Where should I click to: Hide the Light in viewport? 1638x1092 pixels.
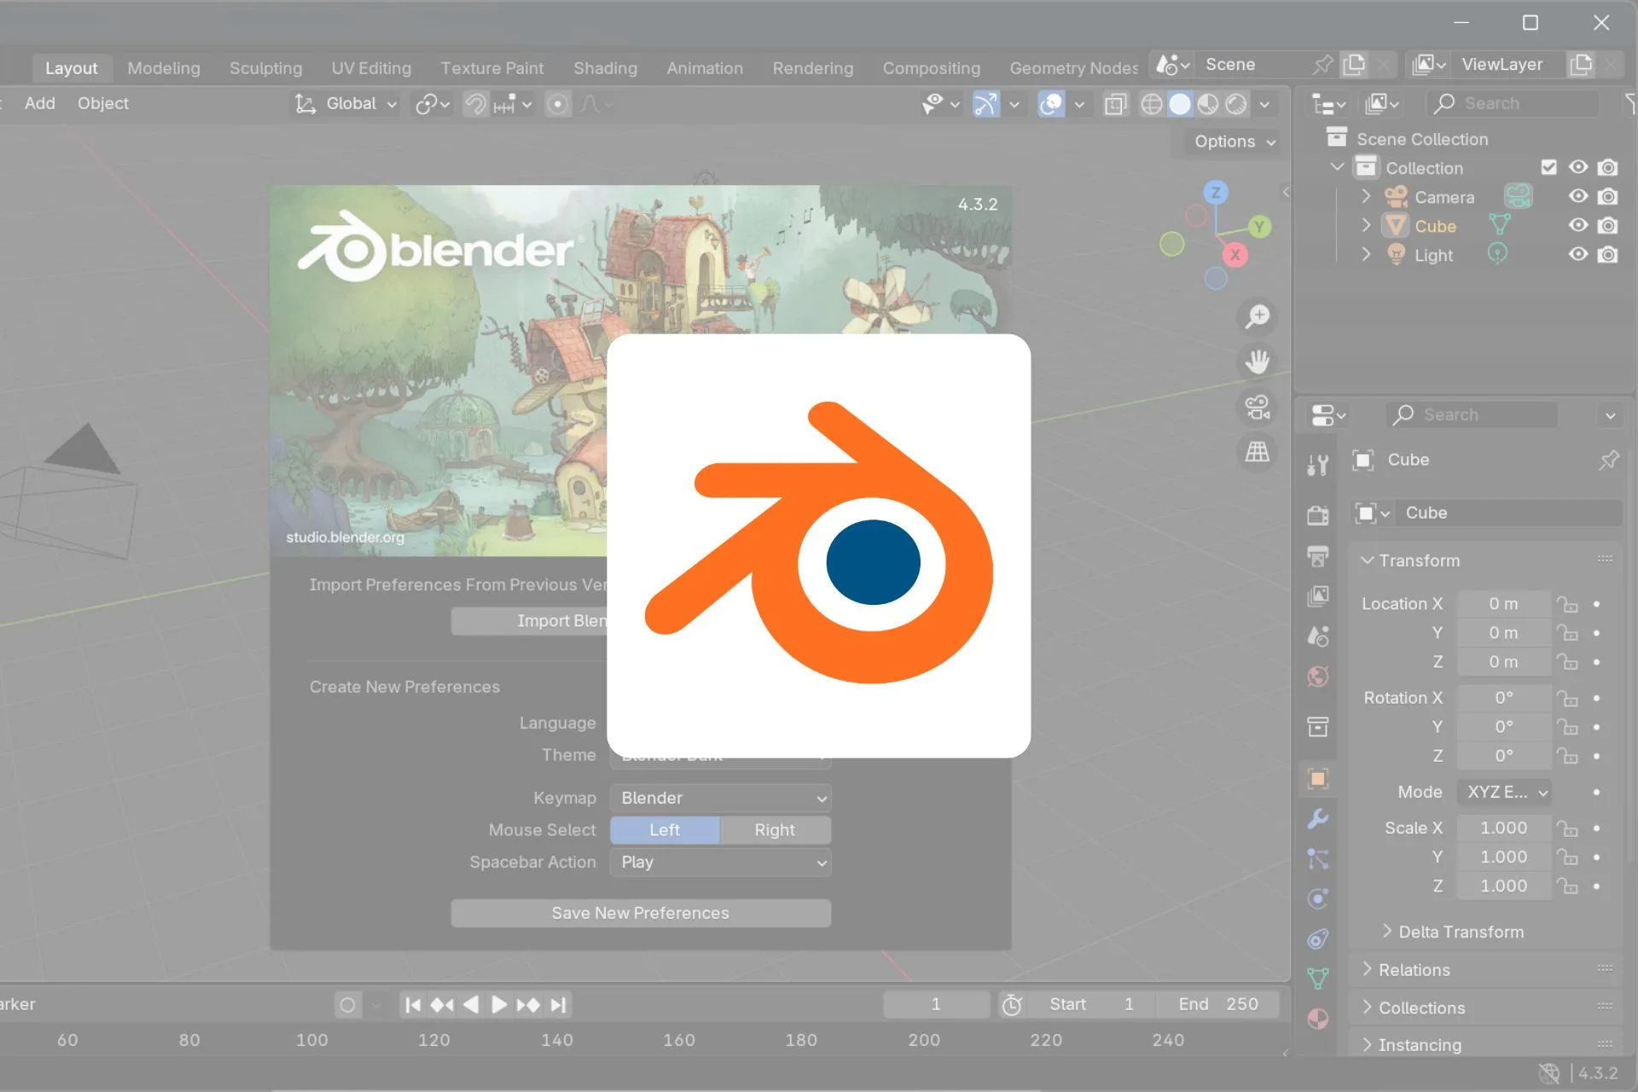click(1578, 254)
